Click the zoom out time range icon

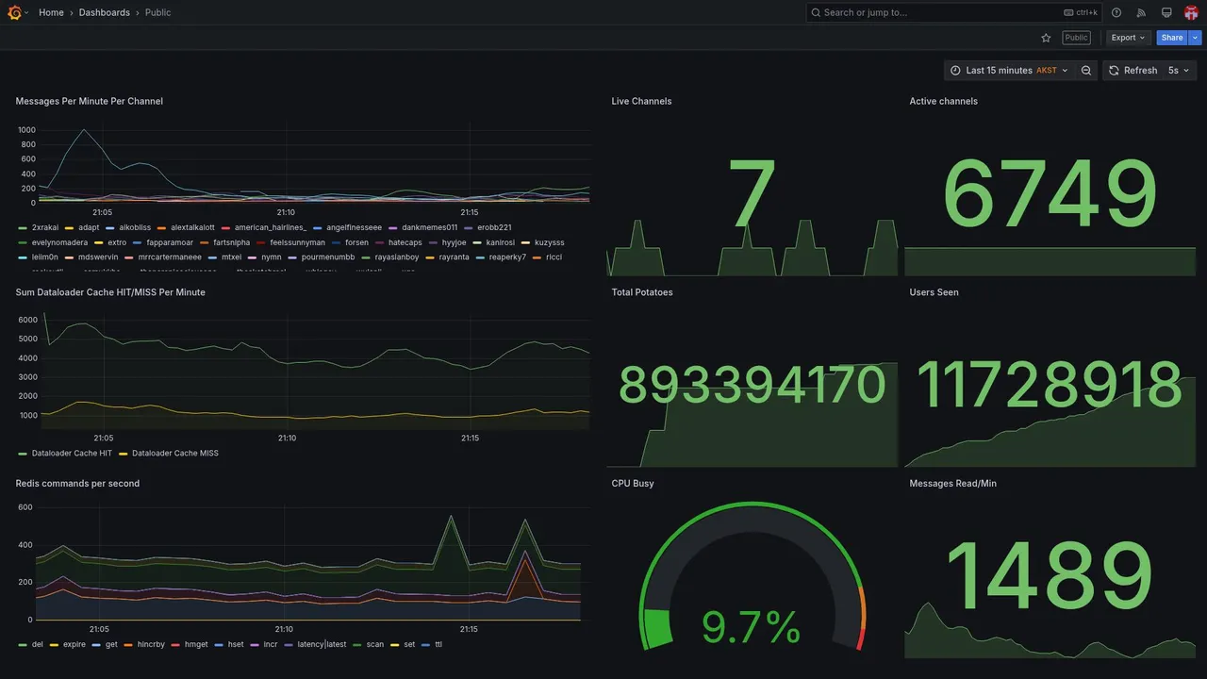click(1086, 71)
